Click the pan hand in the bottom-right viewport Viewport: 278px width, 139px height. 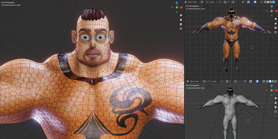point(275,103)
